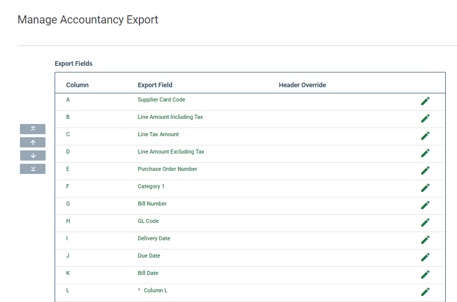The width and height of the screenshot is (457, 302).
Task: Move selected field down one position
Action: [x=33, y=156]
